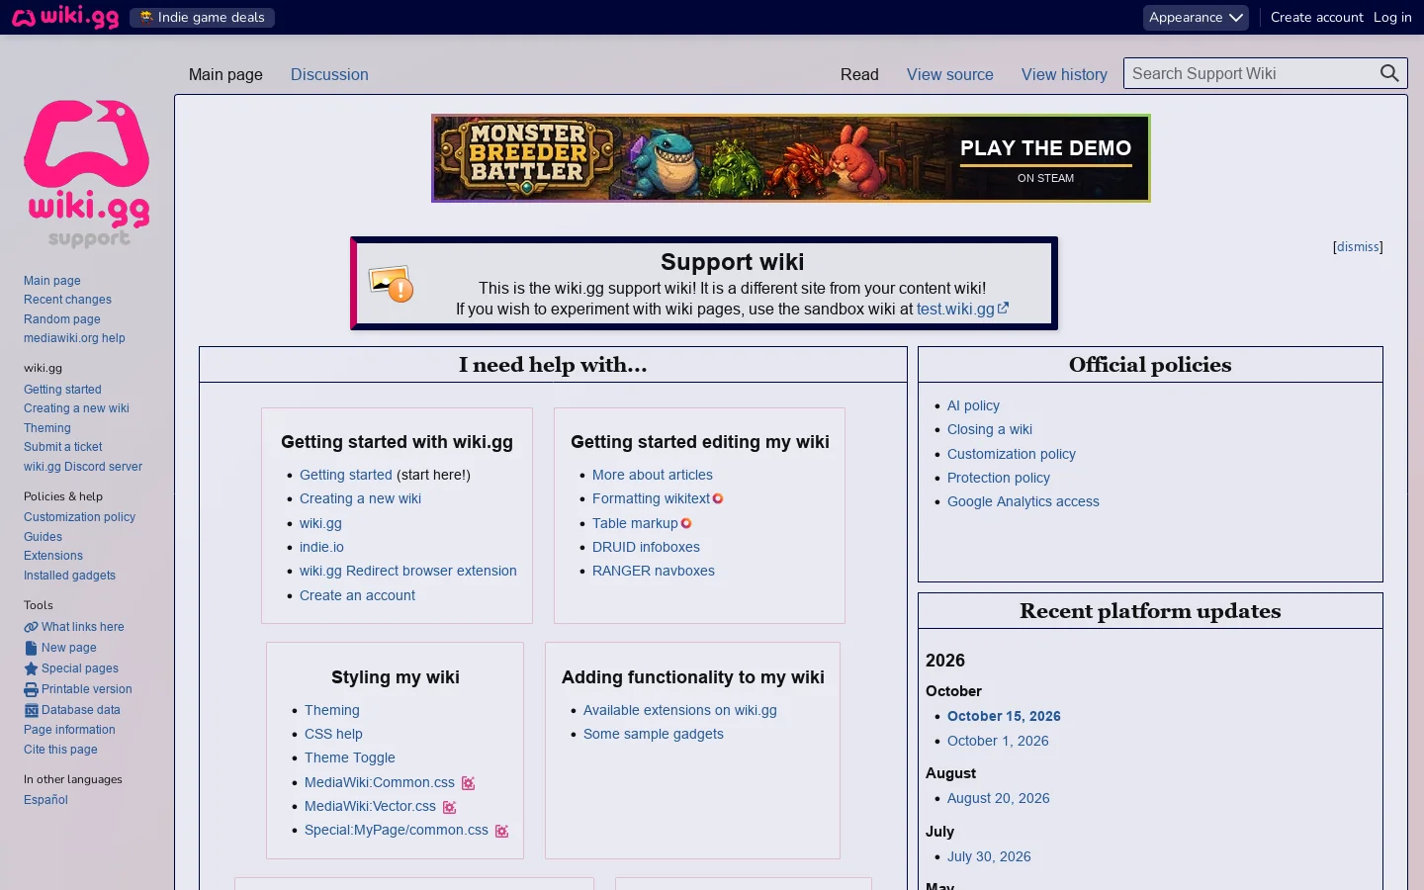Click the Printable version printer icon

[x=31, y=689]
